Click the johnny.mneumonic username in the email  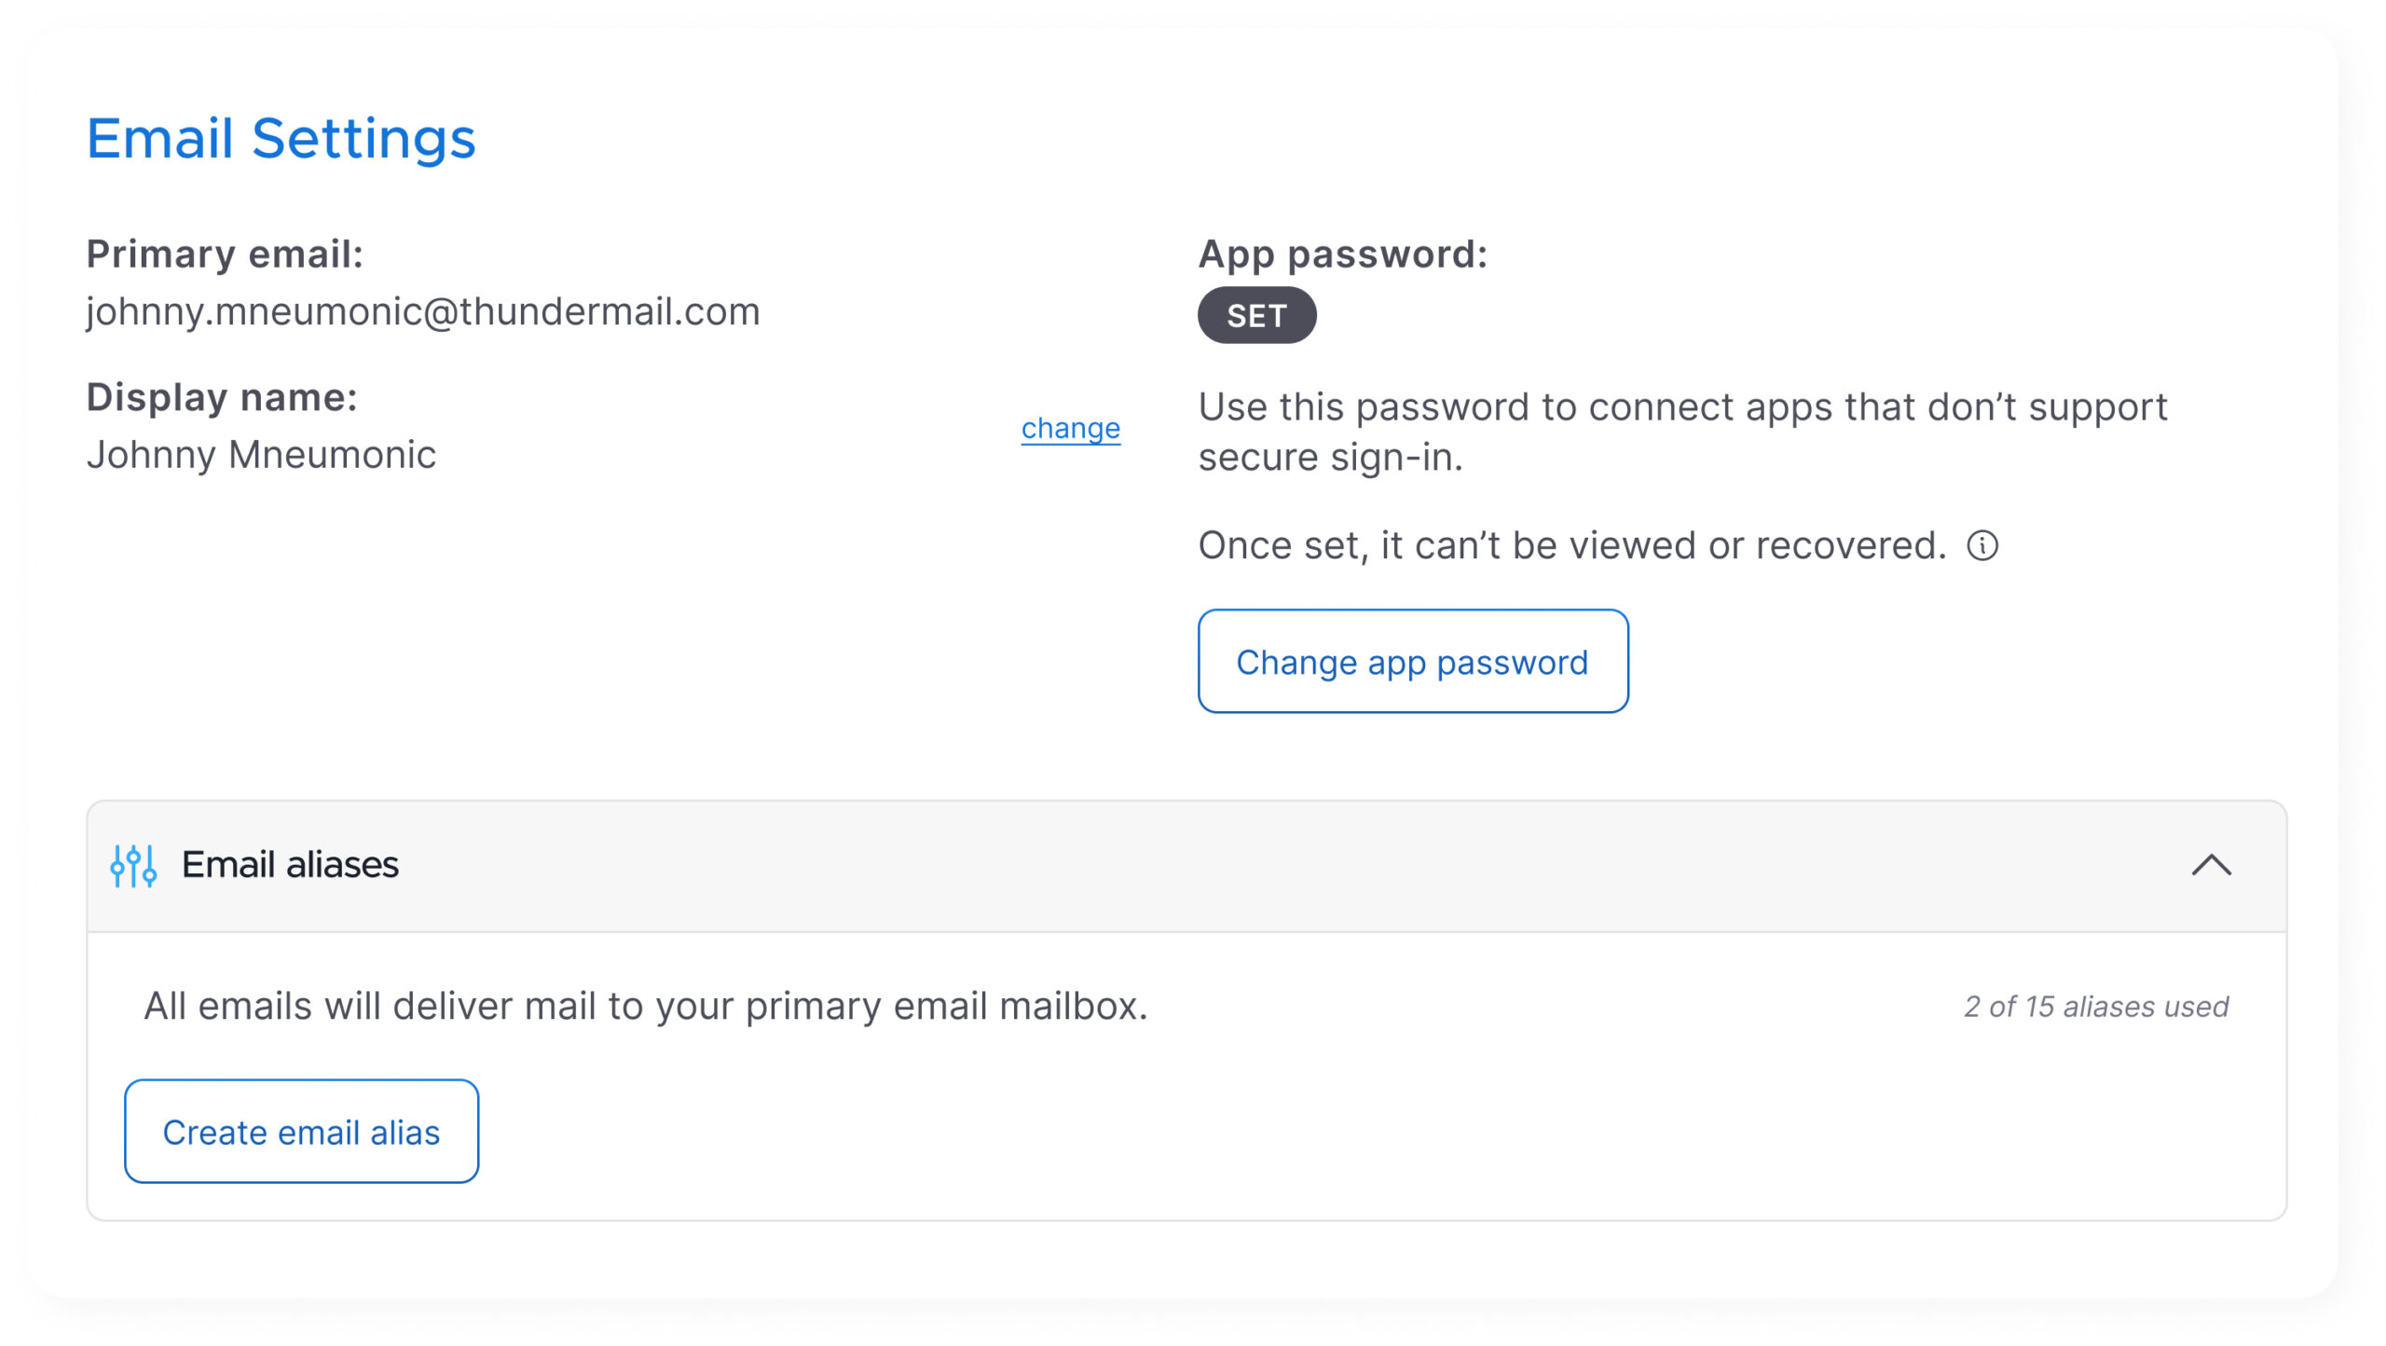coord(254,312)
